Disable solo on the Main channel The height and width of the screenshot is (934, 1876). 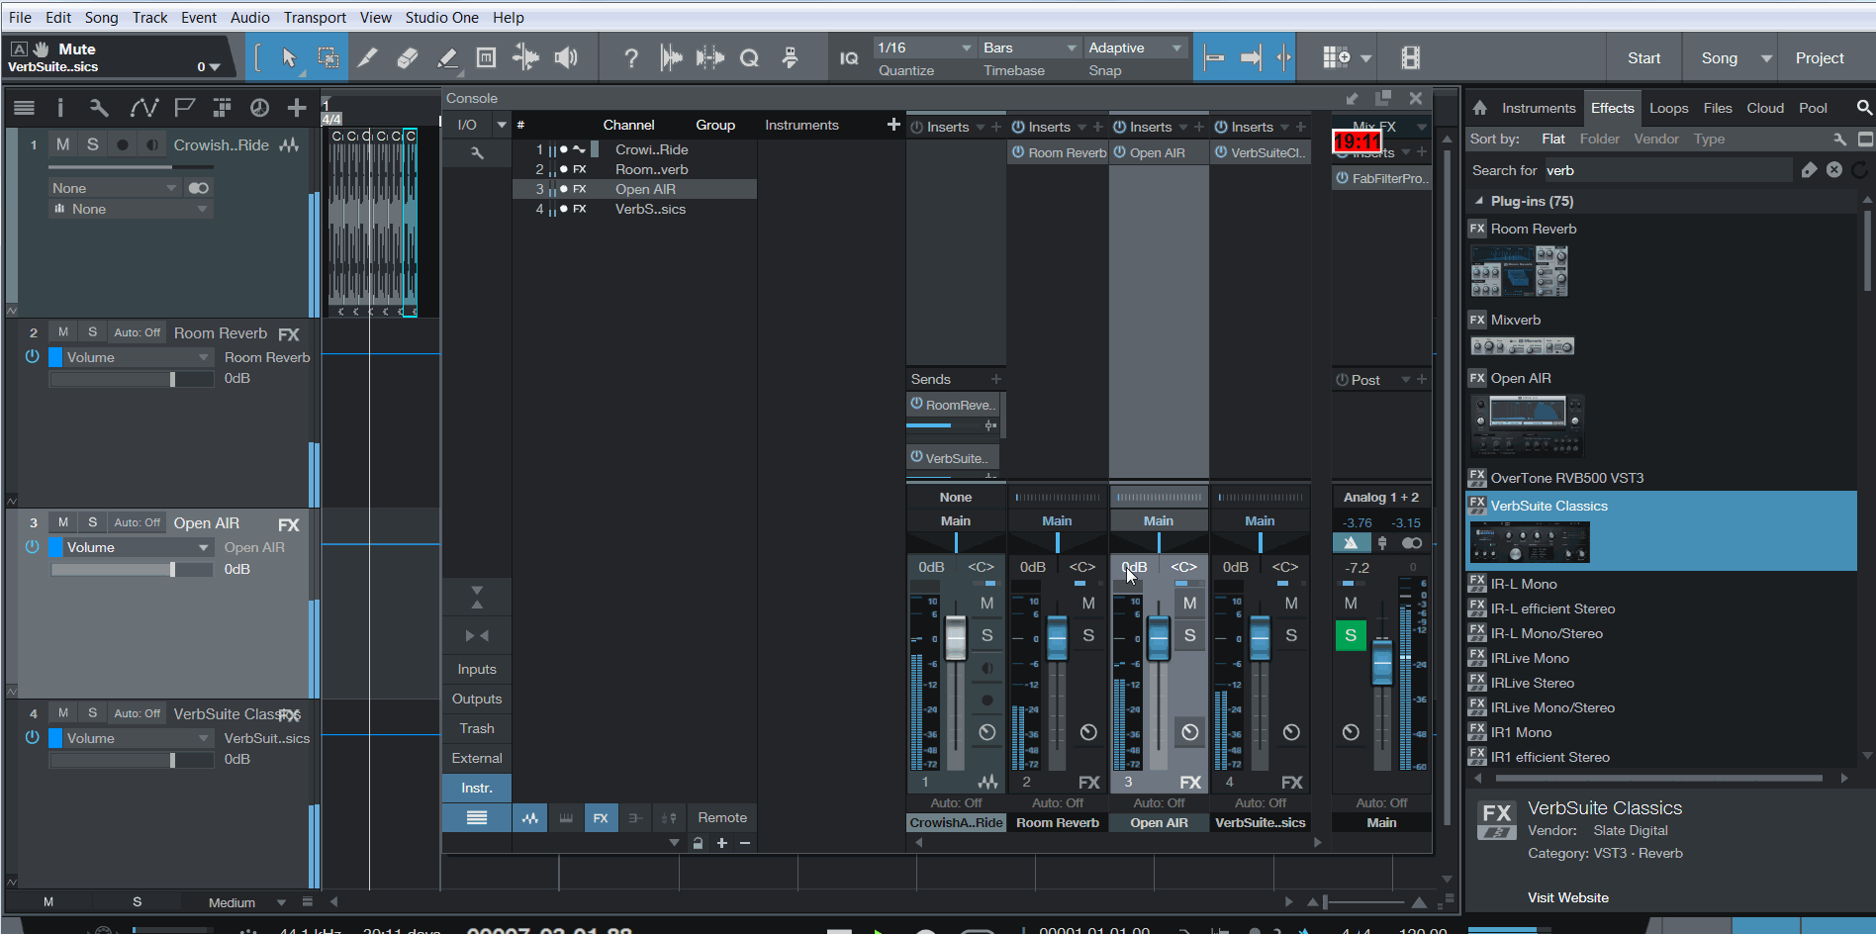coord(1350,635)
